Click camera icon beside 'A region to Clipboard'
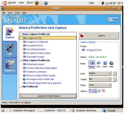Image resolution: width=124 pixels, height=113 pixels. pyautogui.click(x=24, y=42)
